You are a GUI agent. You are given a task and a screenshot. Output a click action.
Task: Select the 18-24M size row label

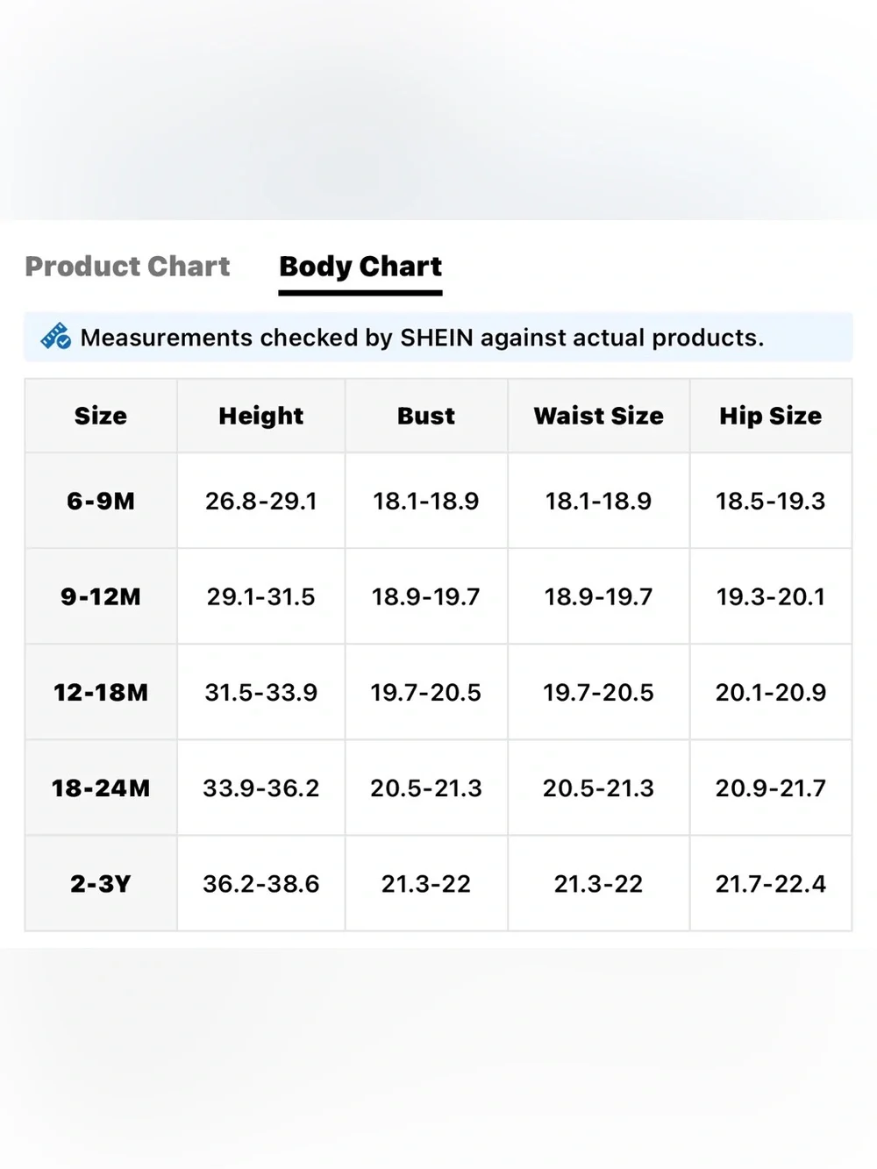coord(101,788)
